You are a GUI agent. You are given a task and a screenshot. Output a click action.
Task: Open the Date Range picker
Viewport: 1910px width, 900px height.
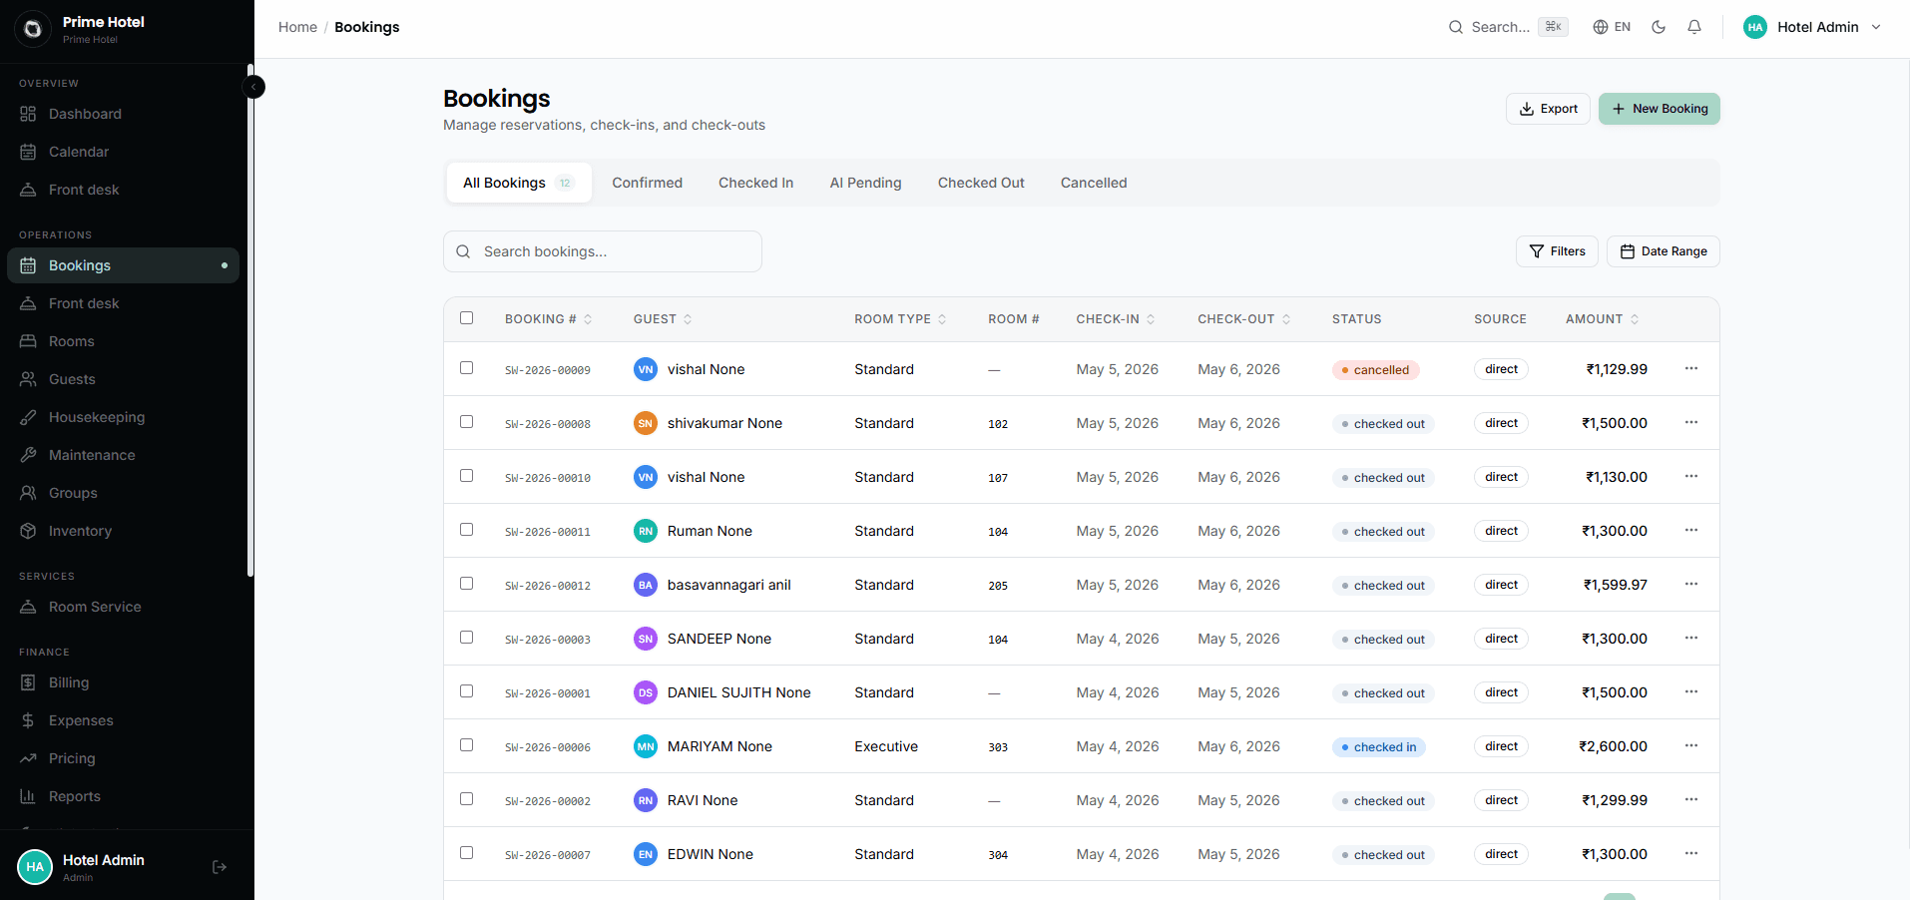(x=1663, y=251)
